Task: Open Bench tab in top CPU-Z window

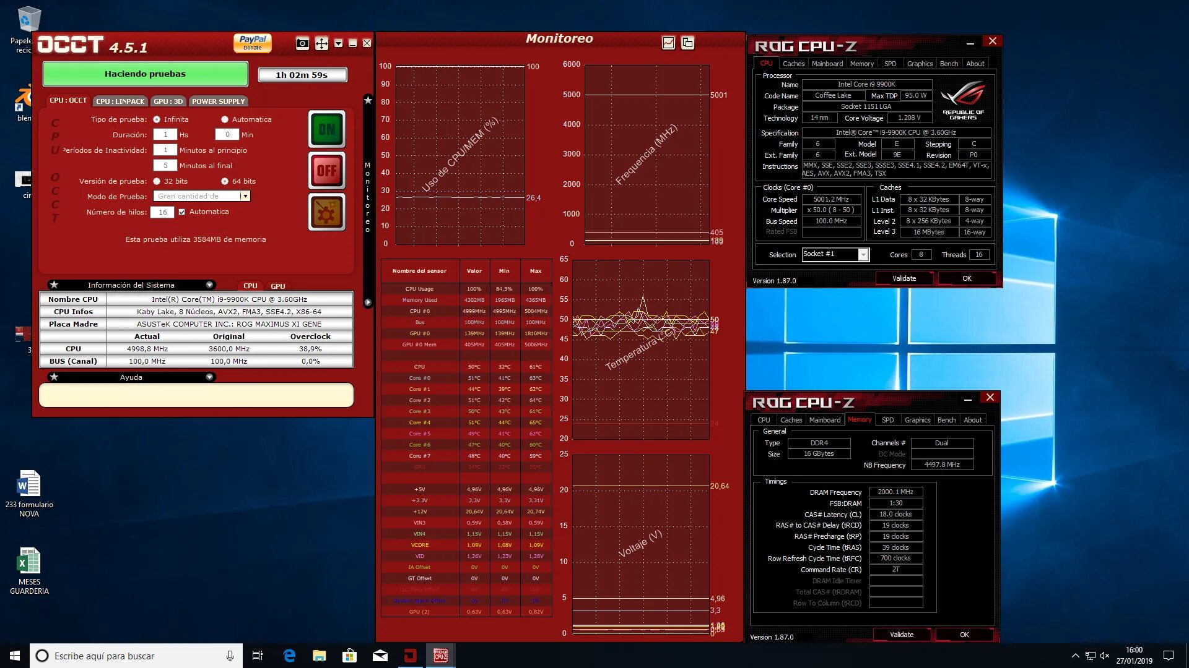Action: click(x=949, y=64)
